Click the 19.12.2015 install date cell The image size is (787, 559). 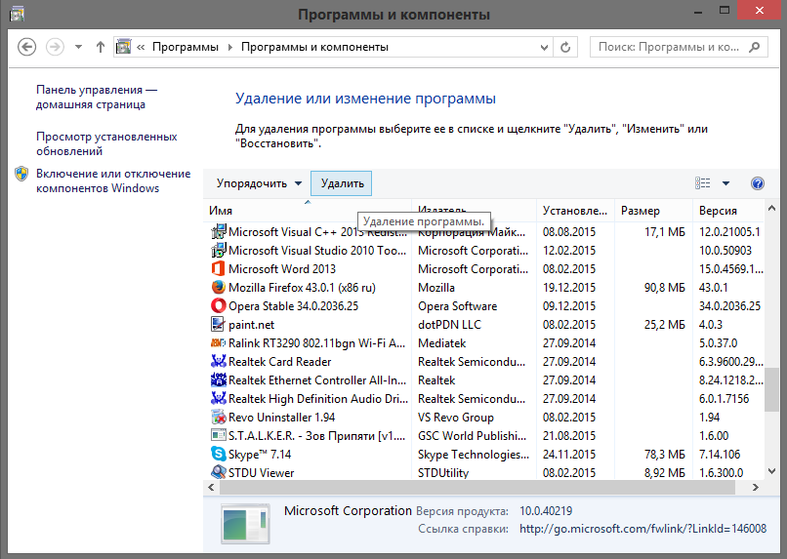click(569, 288)
